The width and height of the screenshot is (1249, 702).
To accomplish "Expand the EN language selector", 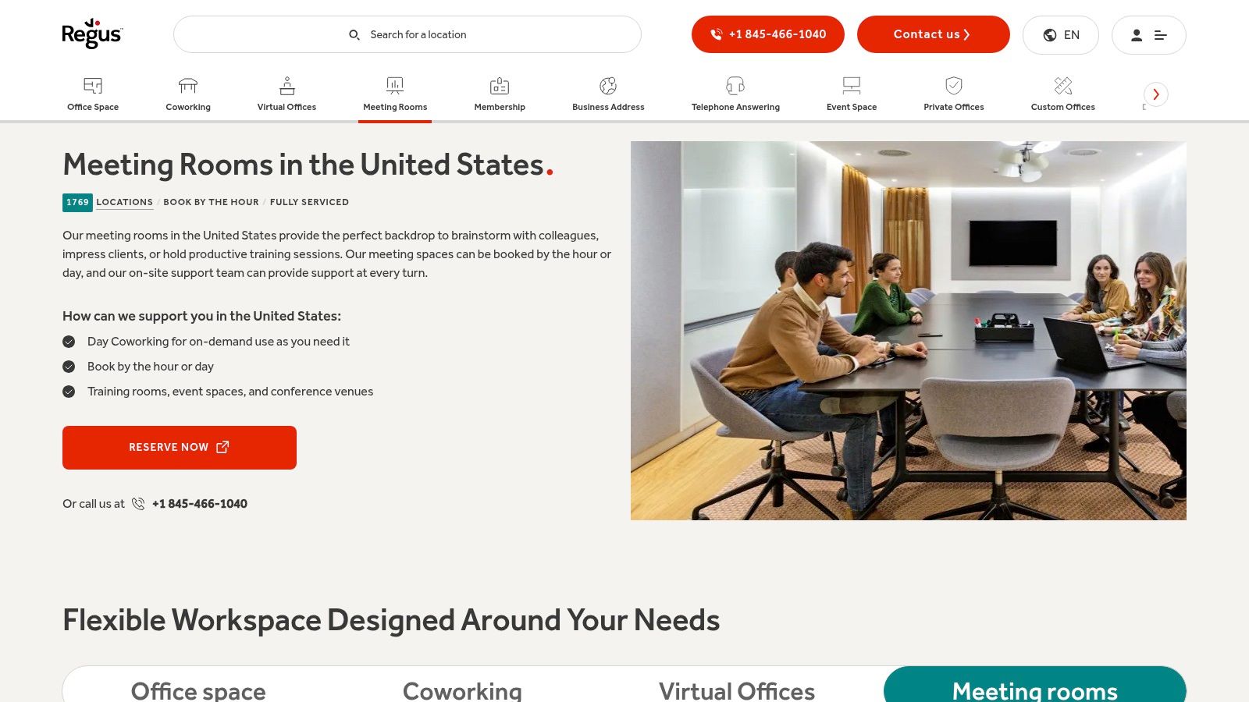I will (1061, 35).
